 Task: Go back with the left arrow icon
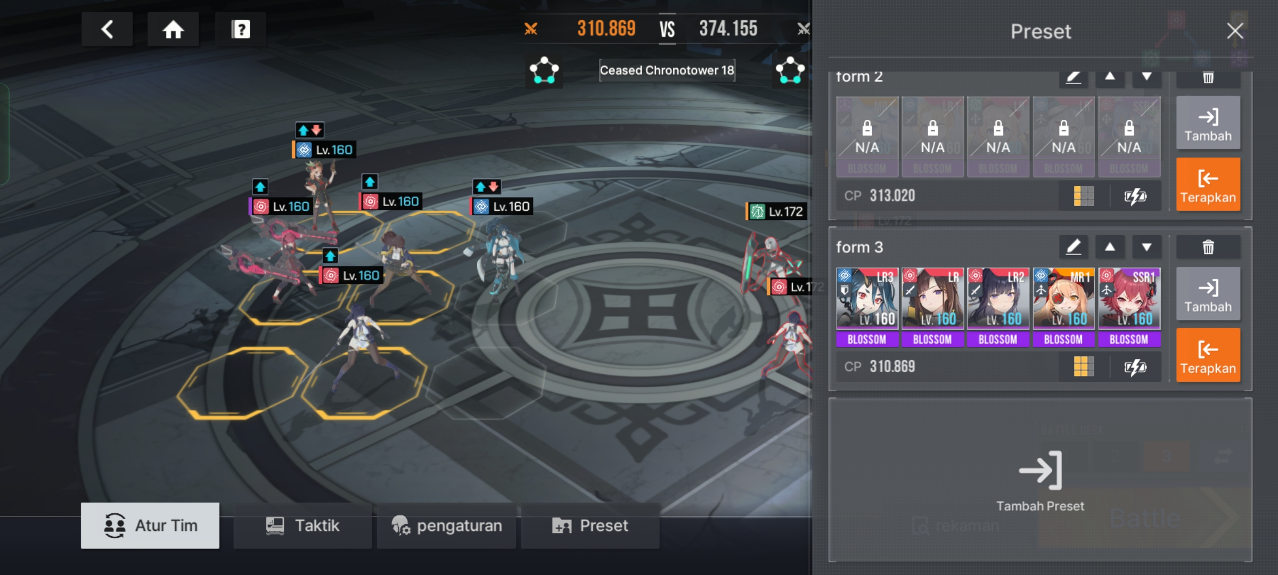pyautogui.click(x=107, y=29)
